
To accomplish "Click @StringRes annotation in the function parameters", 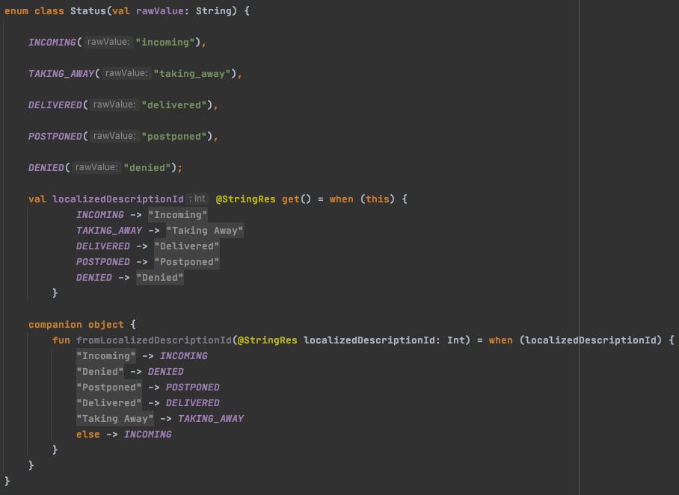I will 268,340.
